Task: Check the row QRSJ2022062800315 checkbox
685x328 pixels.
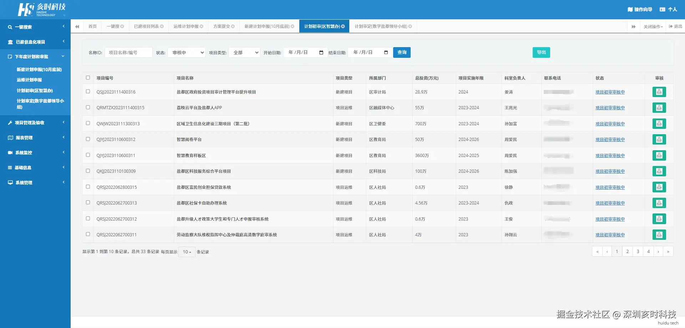Action: click(88, 187)
